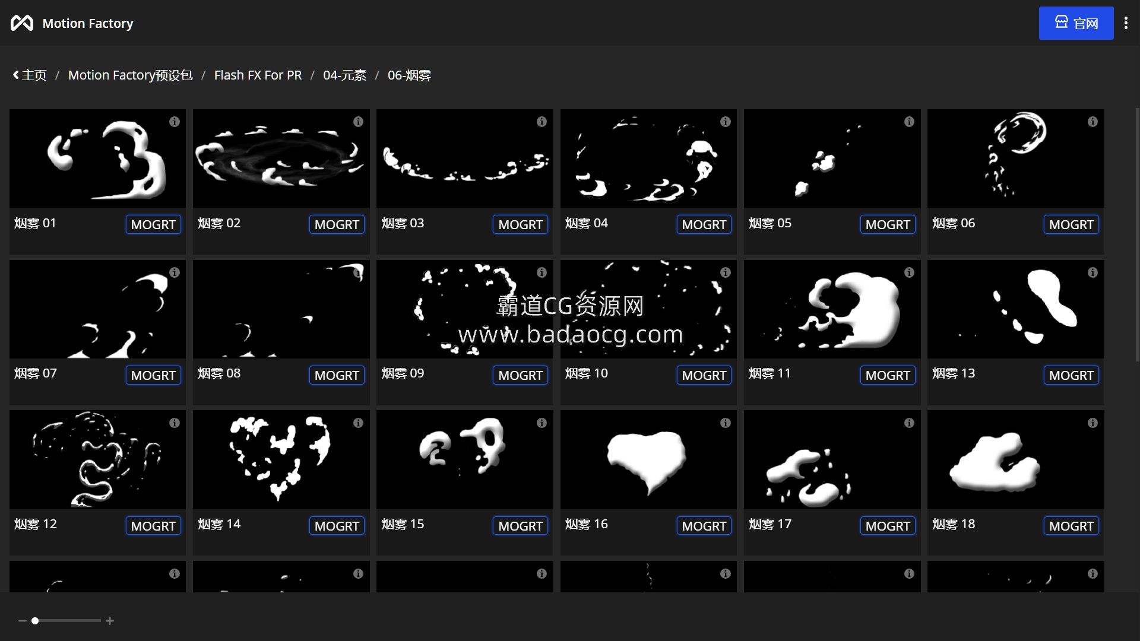Screen dimensions: 1140x641
Task: Open the three-dot more options menu
Action: click(x=1126, y=23)
